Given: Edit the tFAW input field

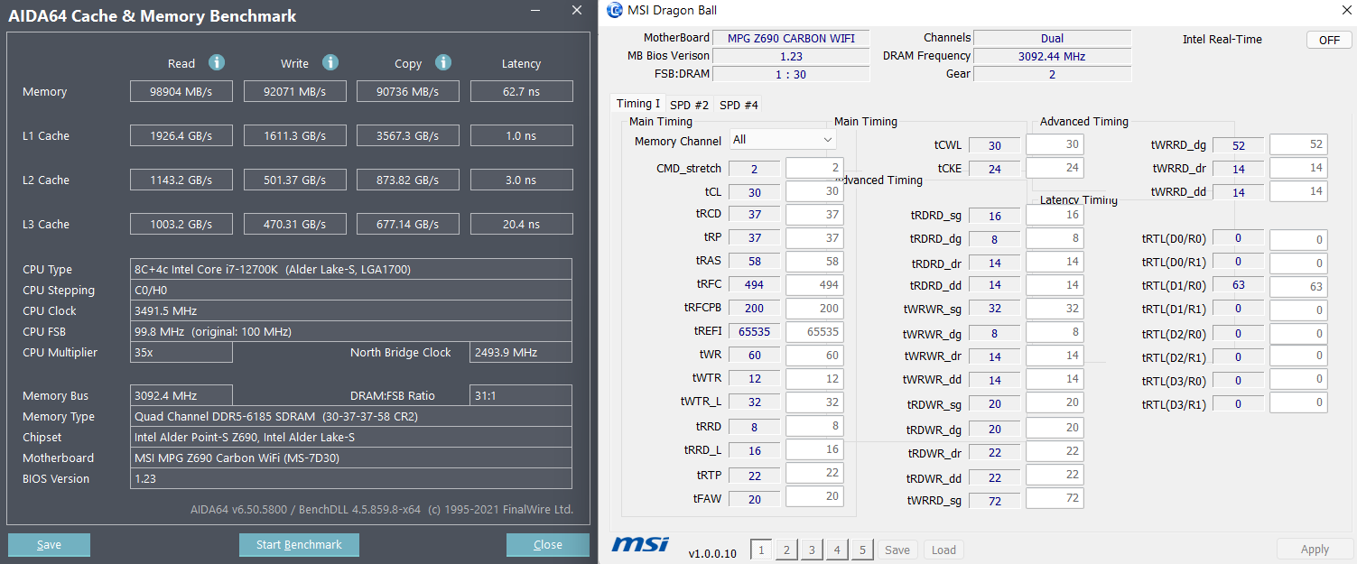Looking at the screenshot, I should 814,496.
